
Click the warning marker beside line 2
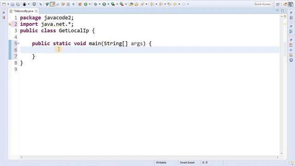[x=10, y=24]
